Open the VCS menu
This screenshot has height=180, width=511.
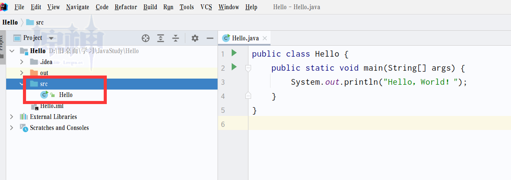point(206,7)
